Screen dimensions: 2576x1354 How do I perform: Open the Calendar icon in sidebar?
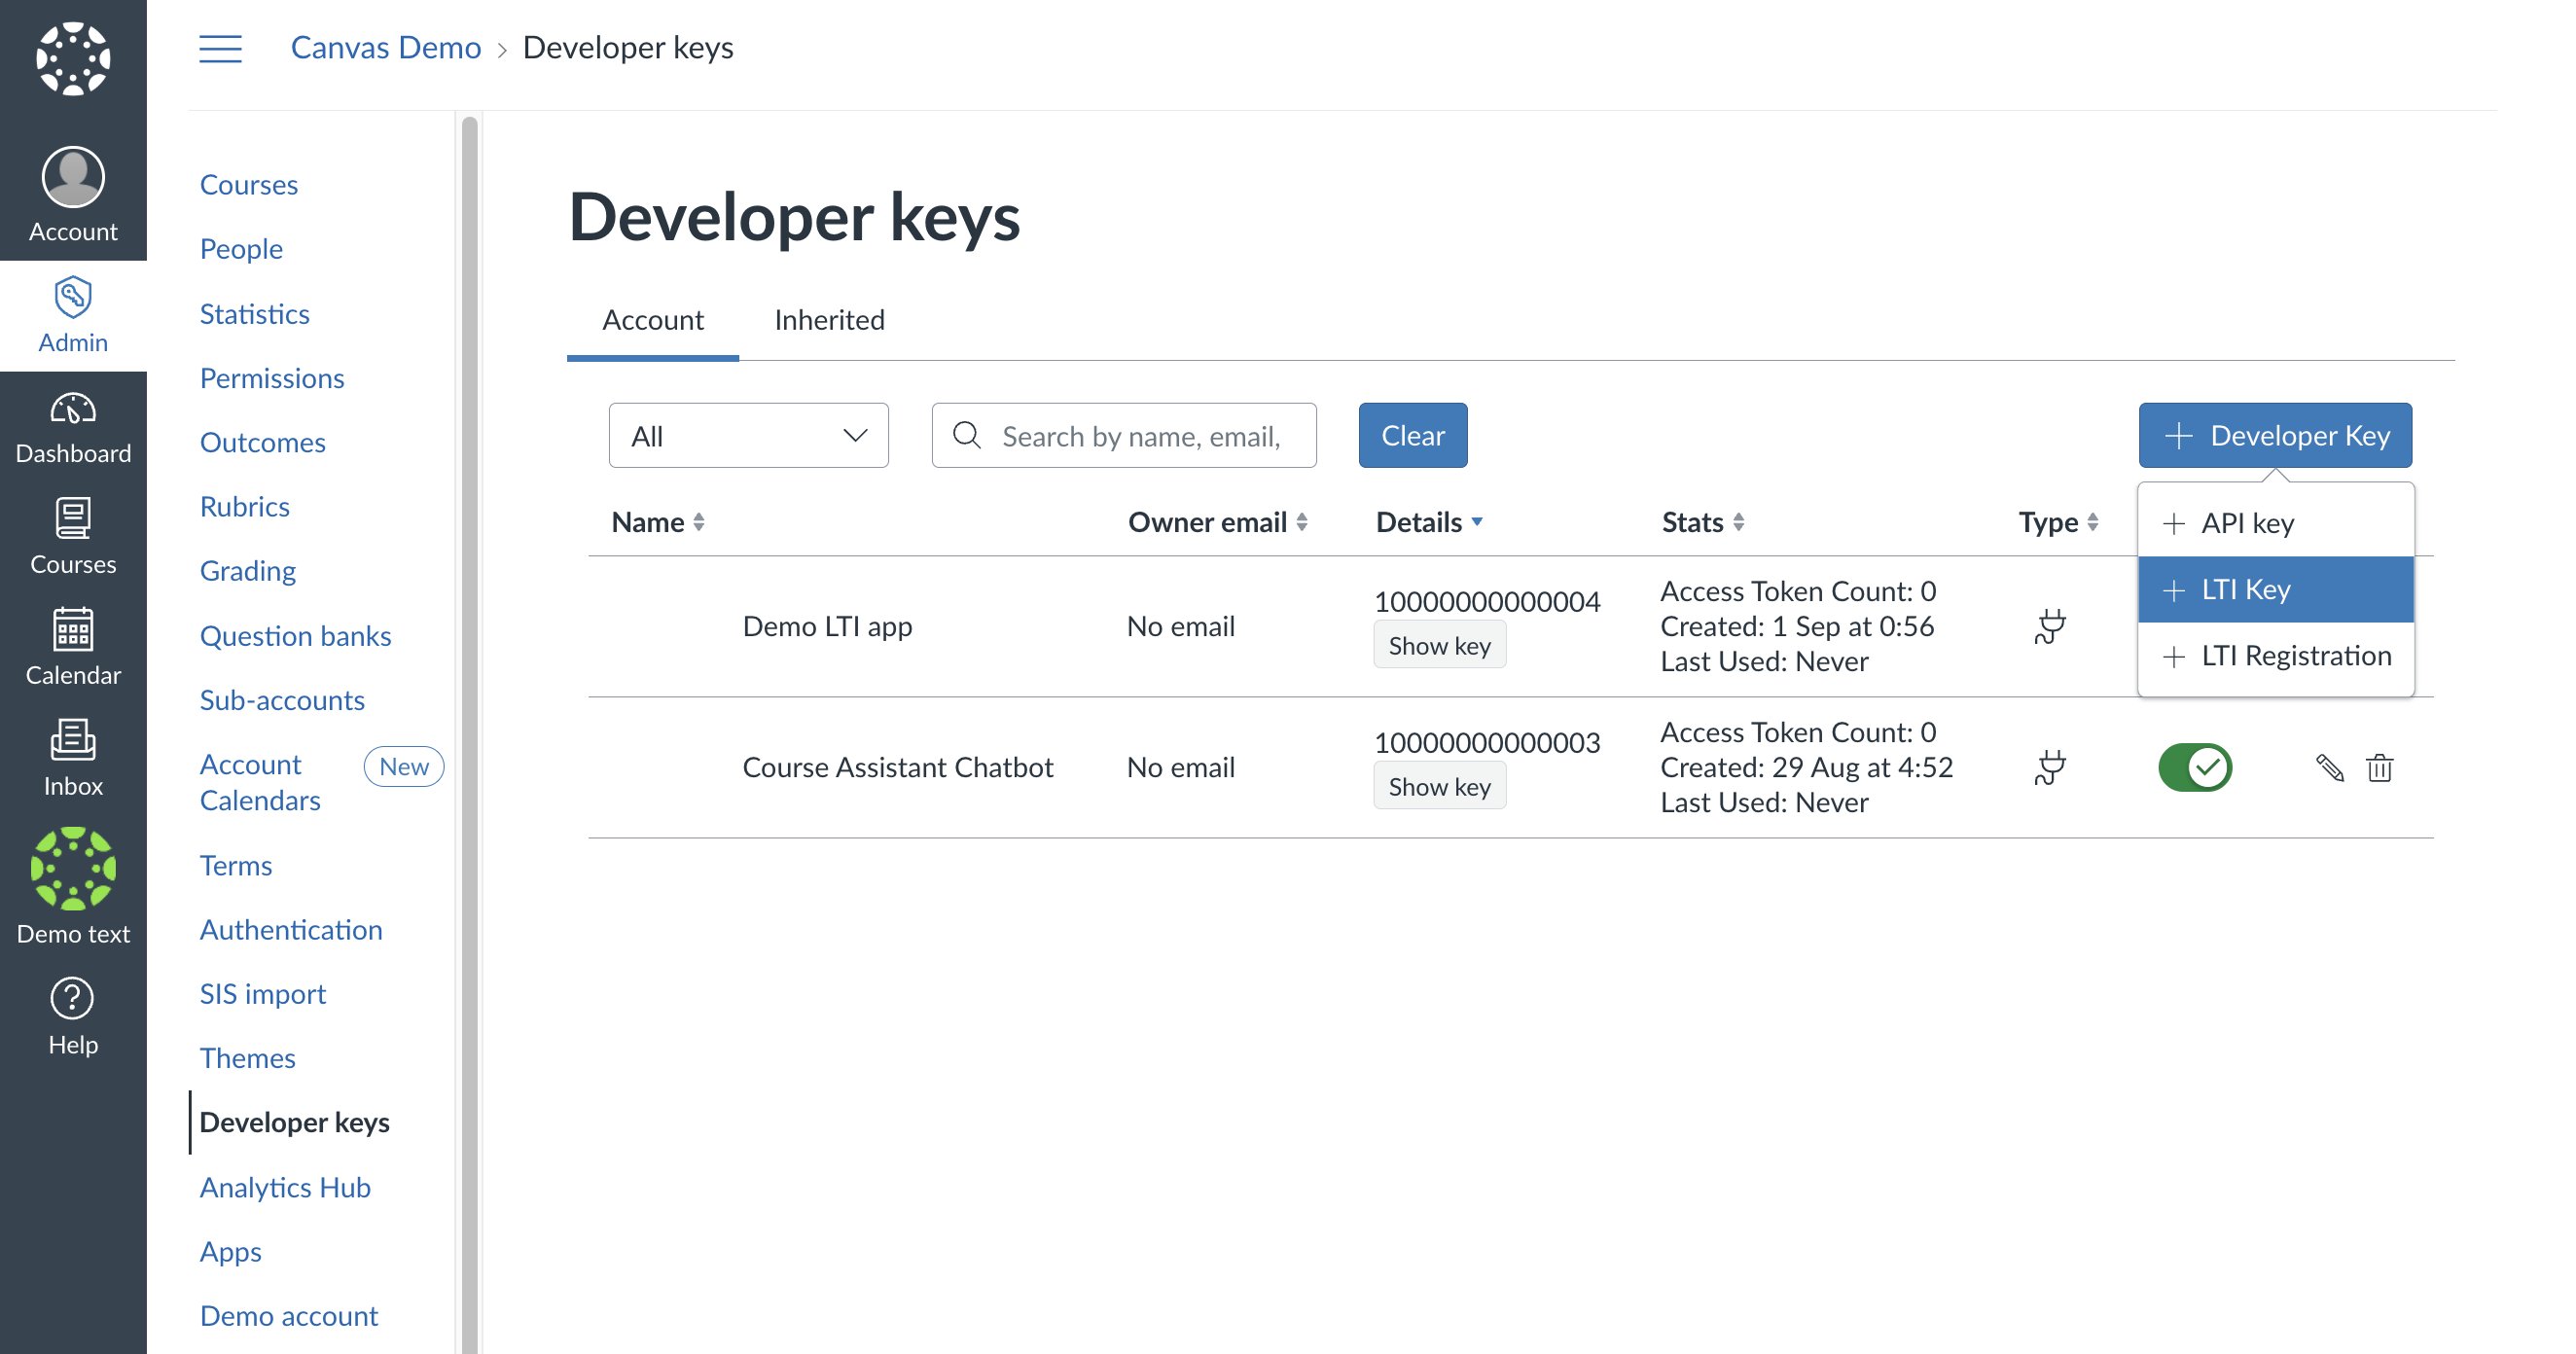73,630
